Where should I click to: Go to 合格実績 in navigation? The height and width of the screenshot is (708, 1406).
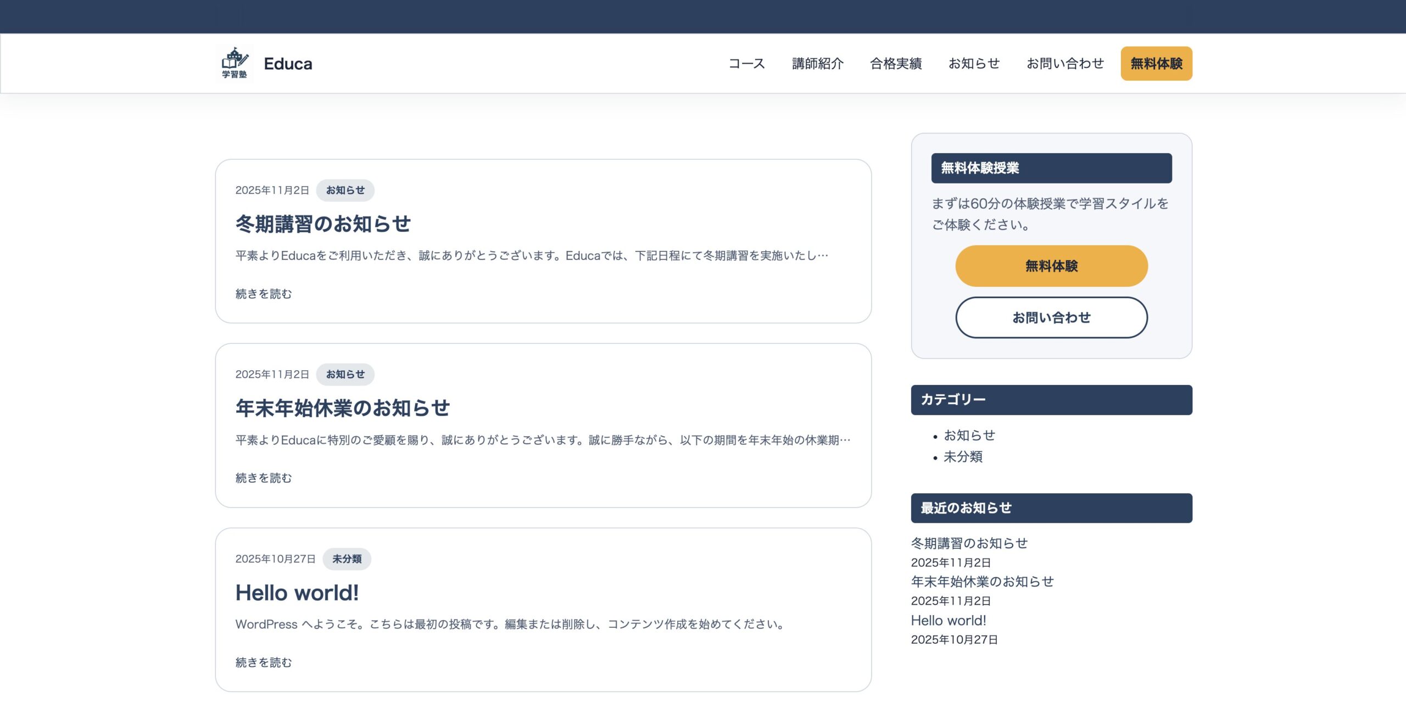click(x=896, y=64)
